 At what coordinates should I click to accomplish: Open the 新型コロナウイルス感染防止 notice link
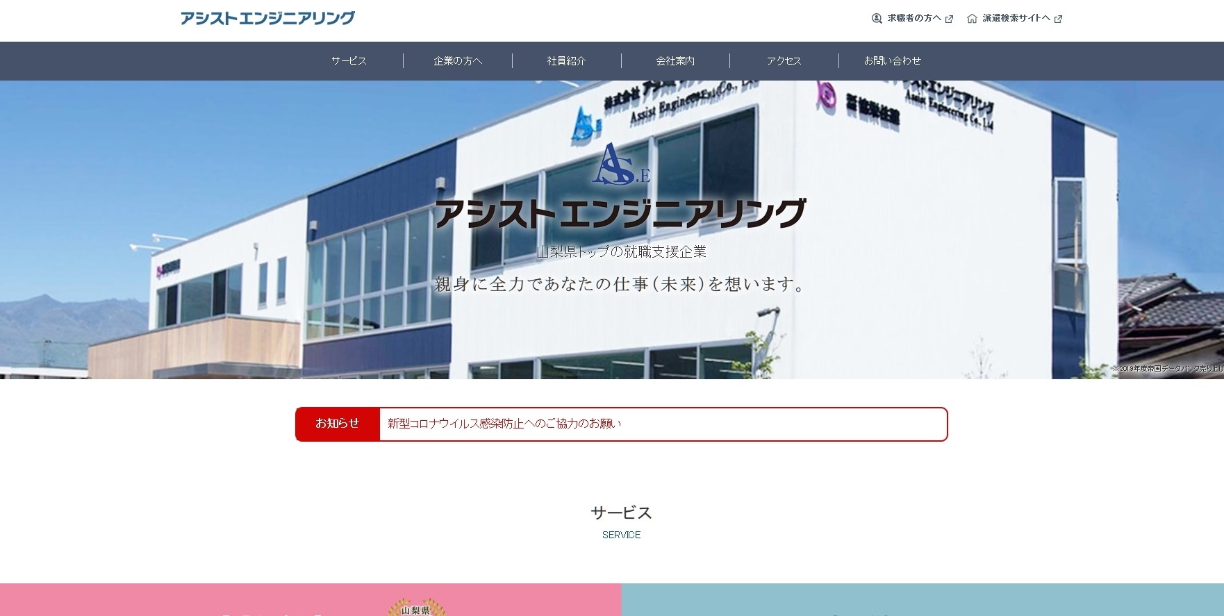point(504,424)
